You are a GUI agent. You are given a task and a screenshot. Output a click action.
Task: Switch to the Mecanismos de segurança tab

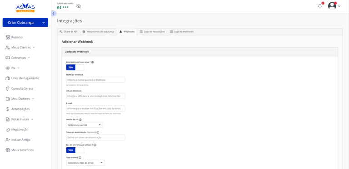tap(98, 32)
